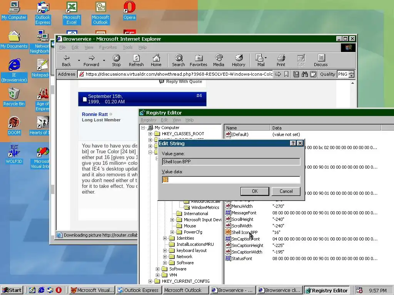Open the Search toolbar button
This screenshot has height=295, width=394.
(179, 61)
